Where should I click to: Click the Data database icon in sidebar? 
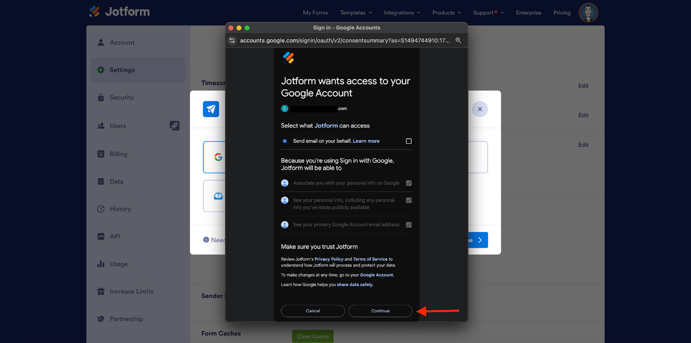(101, 181)
